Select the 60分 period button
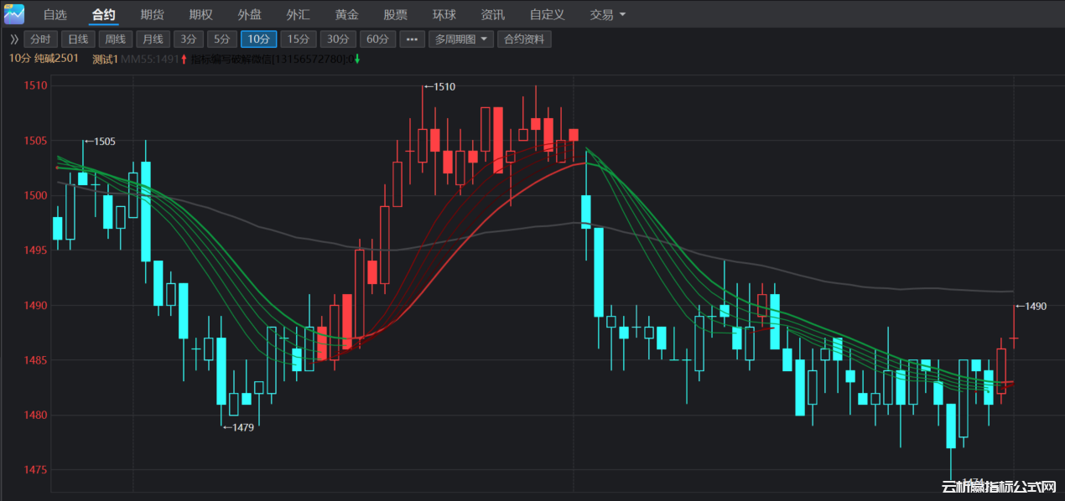Image resolution: width=1065 pixels, height=501 pixels. [x=378, y=39]
